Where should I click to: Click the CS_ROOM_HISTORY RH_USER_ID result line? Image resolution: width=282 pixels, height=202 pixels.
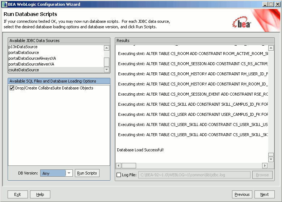[x=193, y=74]
